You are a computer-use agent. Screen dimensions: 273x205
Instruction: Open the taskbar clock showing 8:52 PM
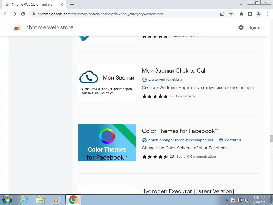coord(259,200)
